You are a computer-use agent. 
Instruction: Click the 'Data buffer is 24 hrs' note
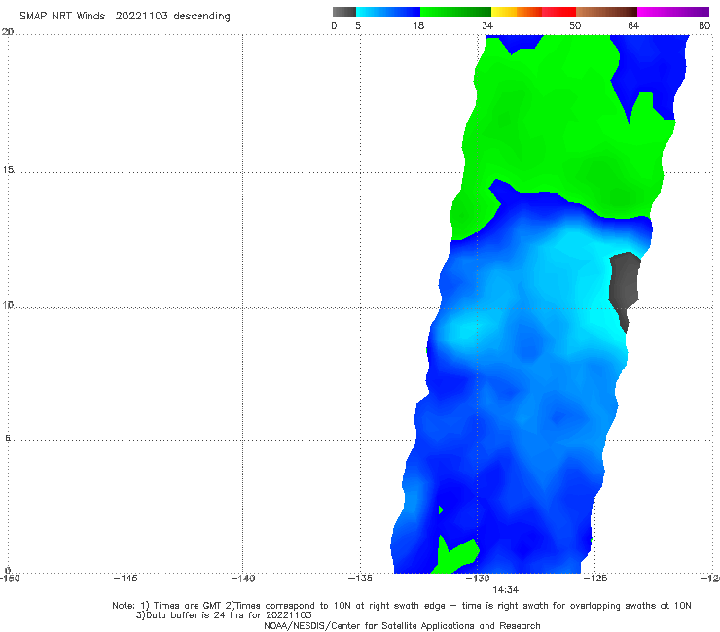[x=224, y=615]
